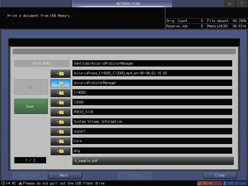Click the 'Print a document from USB Memory' message
The width and height of the screenshot is (248, 186).
click(38, 16)
